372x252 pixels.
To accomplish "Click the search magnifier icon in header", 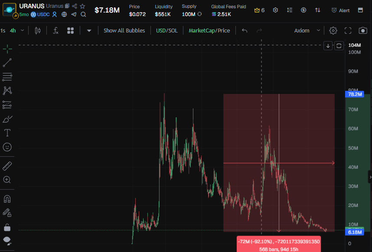I will [83, 14].
